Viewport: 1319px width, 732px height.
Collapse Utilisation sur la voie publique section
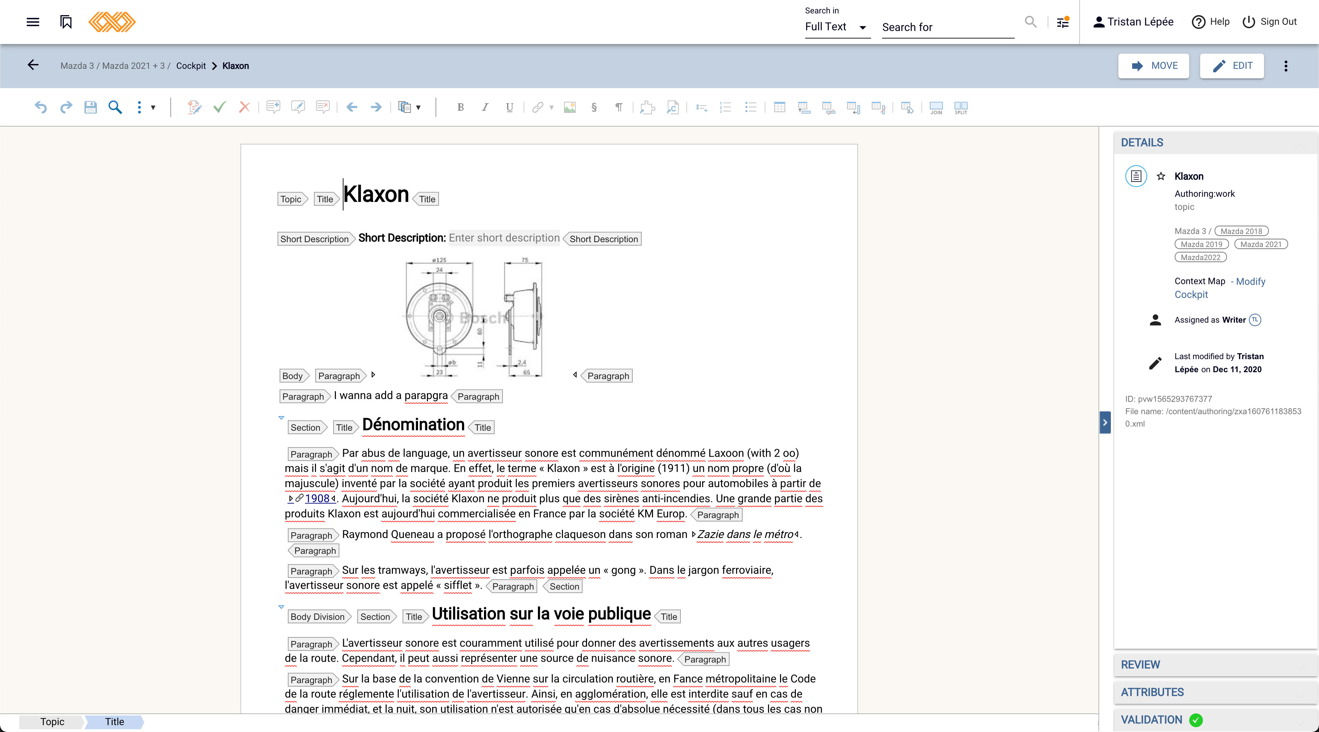tap(281, 607)
